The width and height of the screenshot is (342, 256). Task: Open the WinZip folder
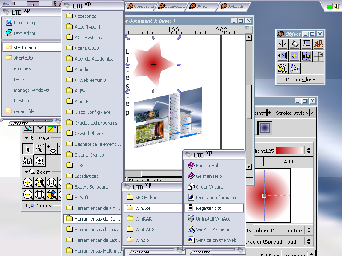[153, 240]
